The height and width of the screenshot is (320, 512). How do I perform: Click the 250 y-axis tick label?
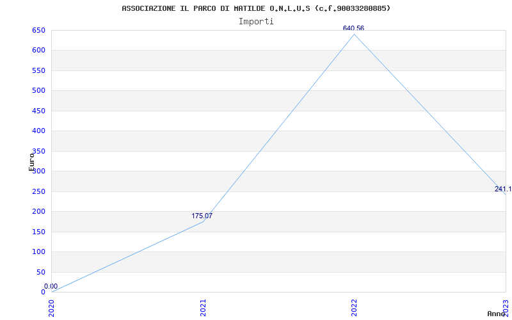tap(38, 191)
